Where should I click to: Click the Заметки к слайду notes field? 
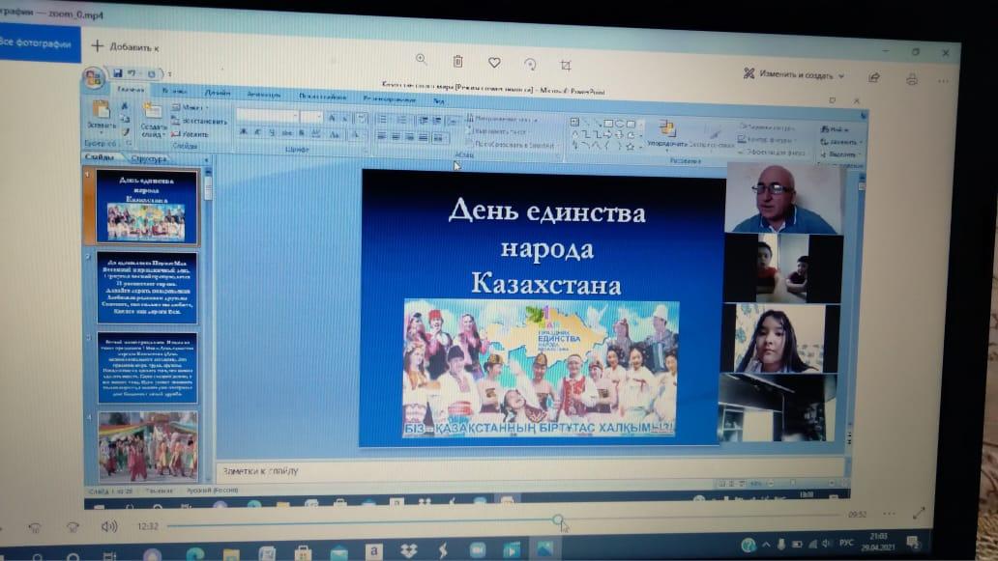click(x=530, y=472)
